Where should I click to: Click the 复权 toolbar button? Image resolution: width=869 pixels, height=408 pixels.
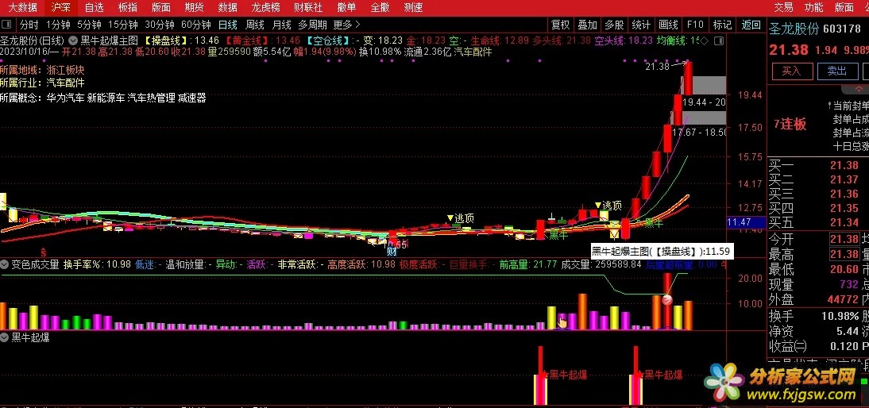560,25
